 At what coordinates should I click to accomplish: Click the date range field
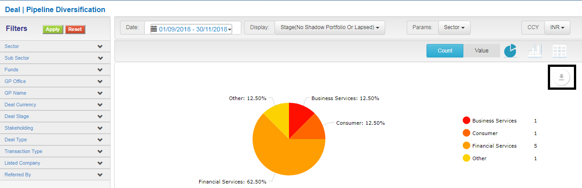(x=193, y=29)
